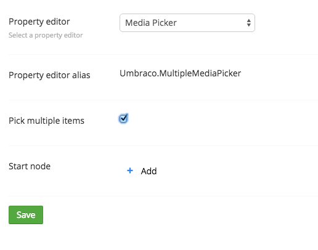The height and width of the screenshot is (250, 318).
Task: Click the MultipleMediaPicker part of the alias
Action: click(x=200, y=73)
